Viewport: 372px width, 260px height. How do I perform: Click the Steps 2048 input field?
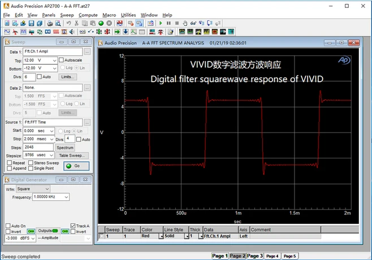coord(38,147)
